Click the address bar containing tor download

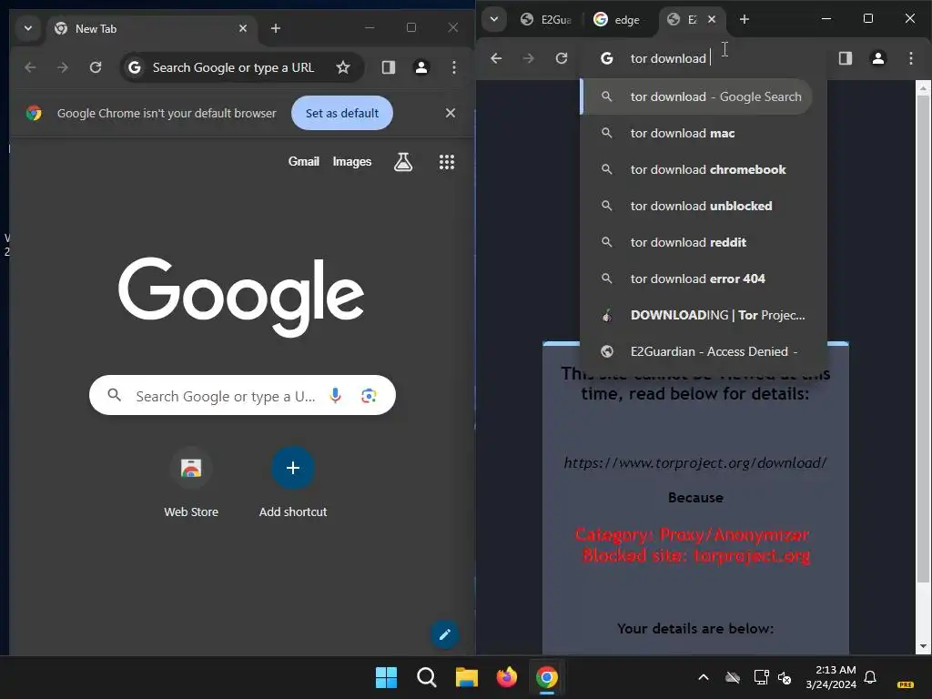[x=704, y=58]
